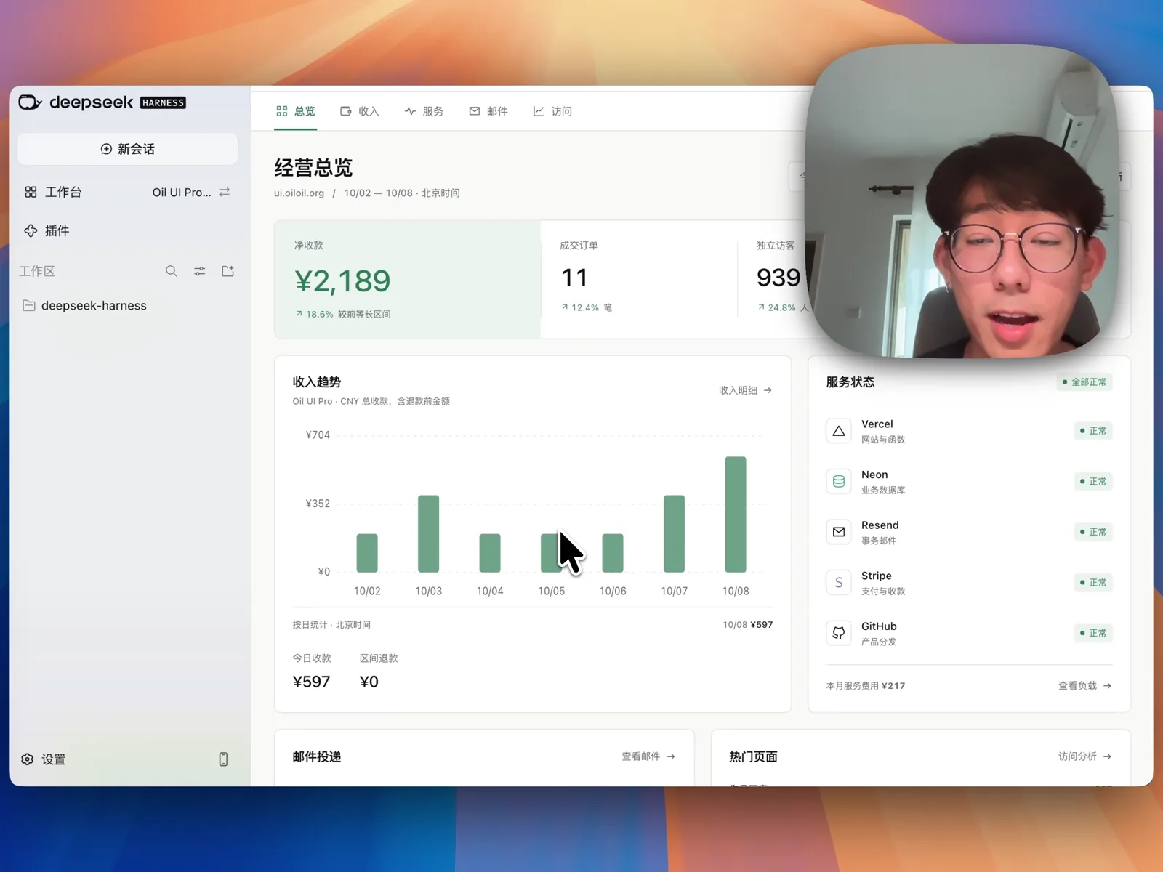This screenshot has height=872, width=1163.
Task: Click the 本月服务费用 ¥217 text
Action: click(x=866, y=685)
